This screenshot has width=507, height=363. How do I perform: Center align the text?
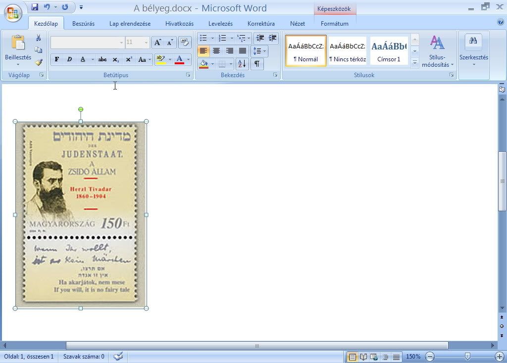(x=216, y=51)
